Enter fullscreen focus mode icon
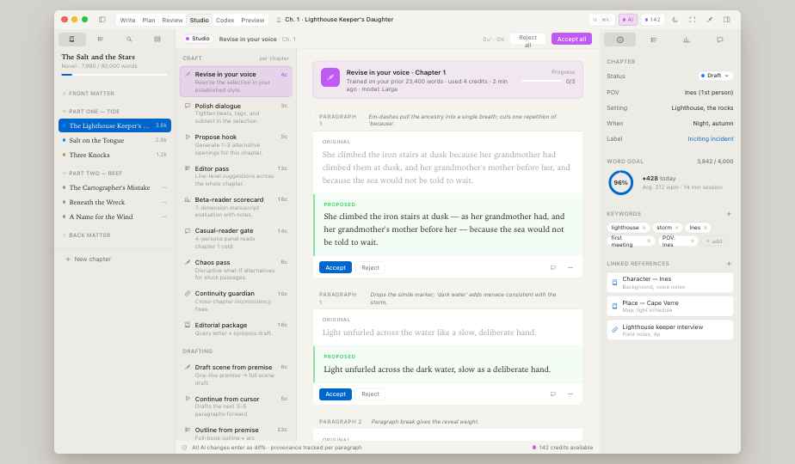 pos(692,19)
